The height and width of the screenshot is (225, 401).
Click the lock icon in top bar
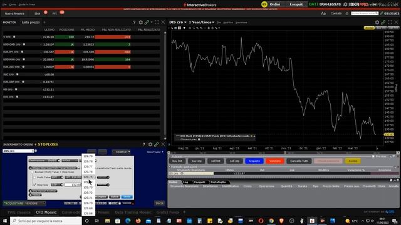tap(347, 13)
